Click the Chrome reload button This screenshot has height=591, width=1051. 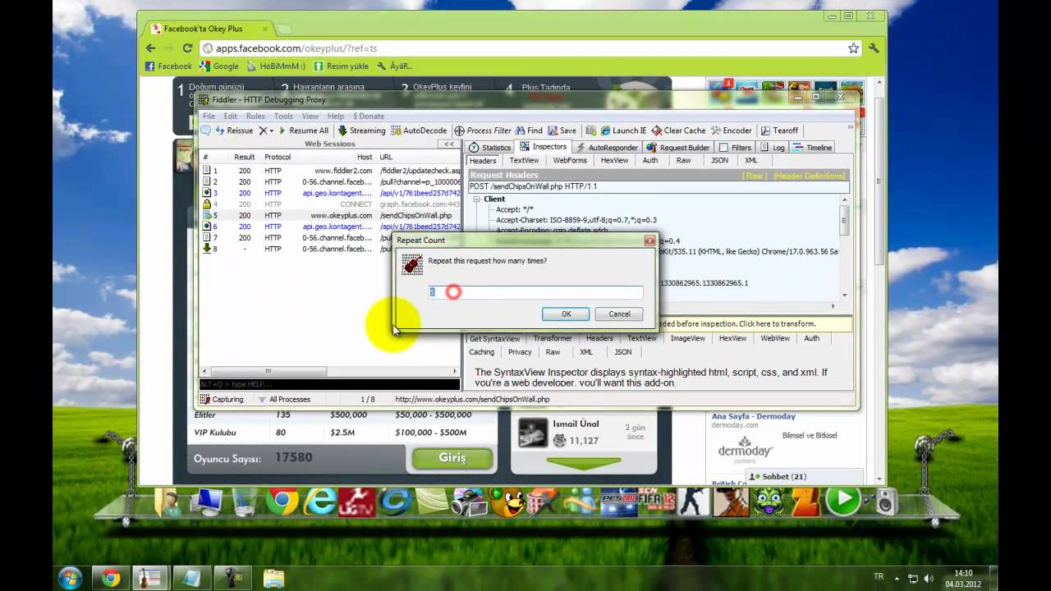click(x=187, y=48)
